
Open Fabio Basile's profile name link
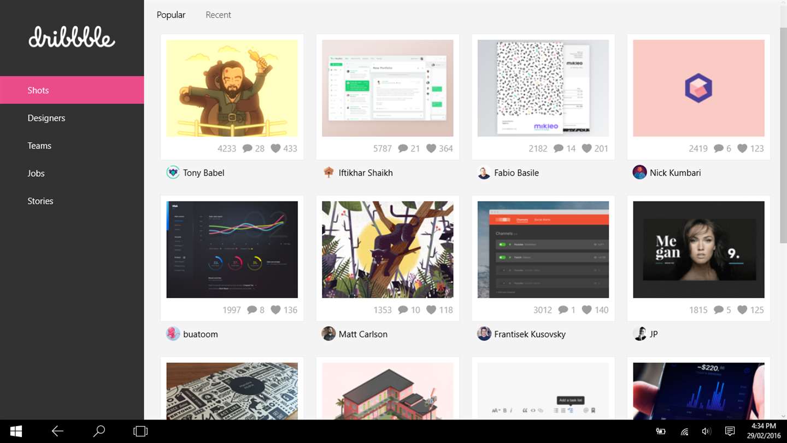click(516, 173)
